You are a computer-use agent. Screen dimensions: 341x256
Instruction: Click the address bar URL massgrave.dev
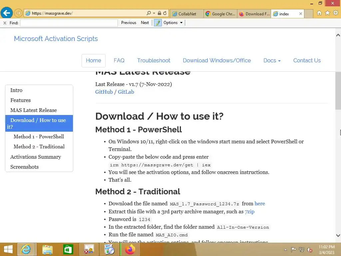click(x=52, y=13)
